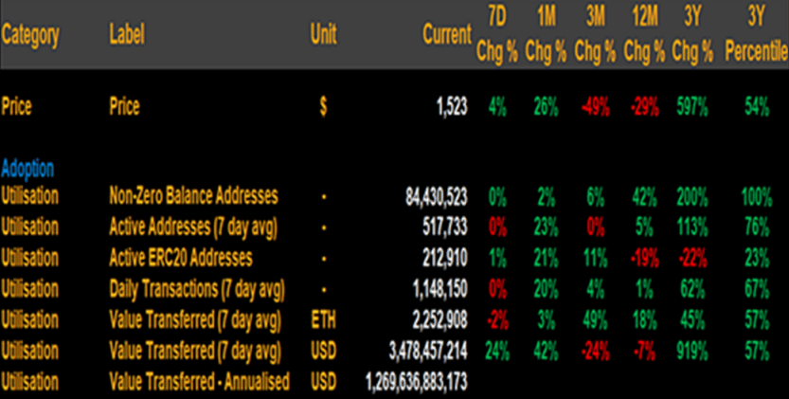The height and width of the screenshot is (399, 789).
Task: Click the Label column header
Action: (x=128, y=36)
